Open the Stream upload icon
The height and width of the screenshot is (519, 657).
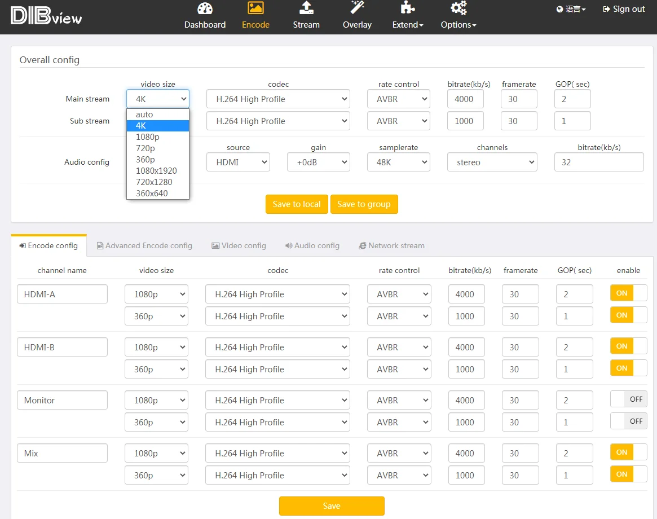(x=306, y=8)
